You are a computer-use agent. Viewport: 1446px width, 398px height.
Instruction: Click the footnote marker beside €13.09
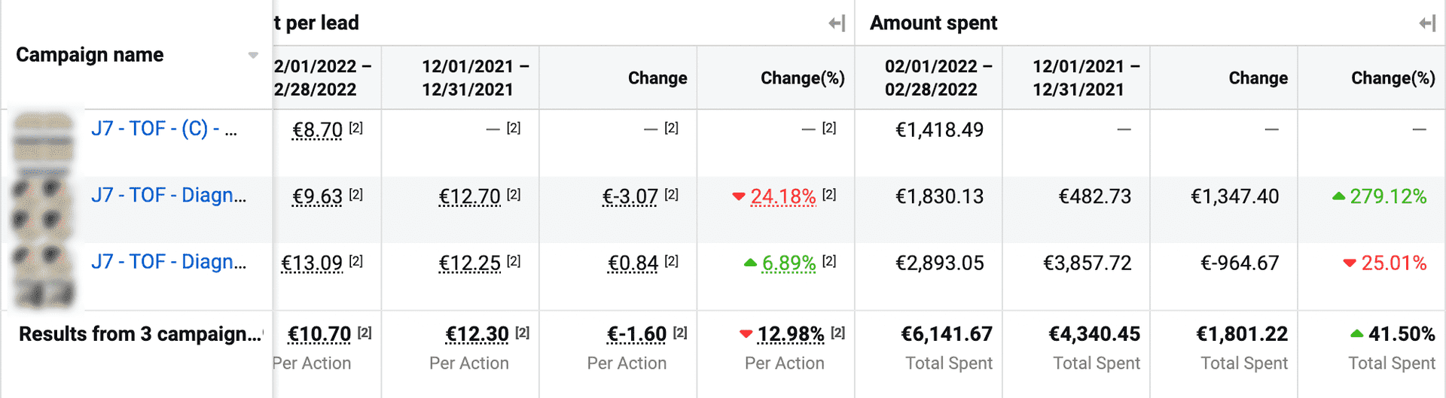[x=356, y=261]
